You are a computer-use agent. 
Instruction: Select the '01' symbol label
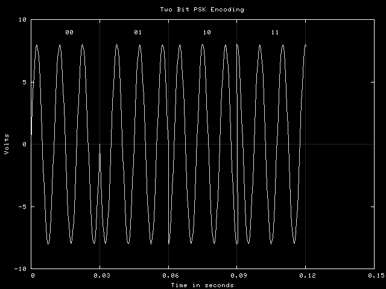138,32
